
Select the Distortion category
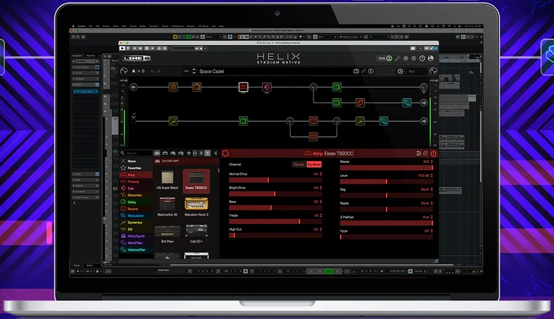[x=136, y=195]
